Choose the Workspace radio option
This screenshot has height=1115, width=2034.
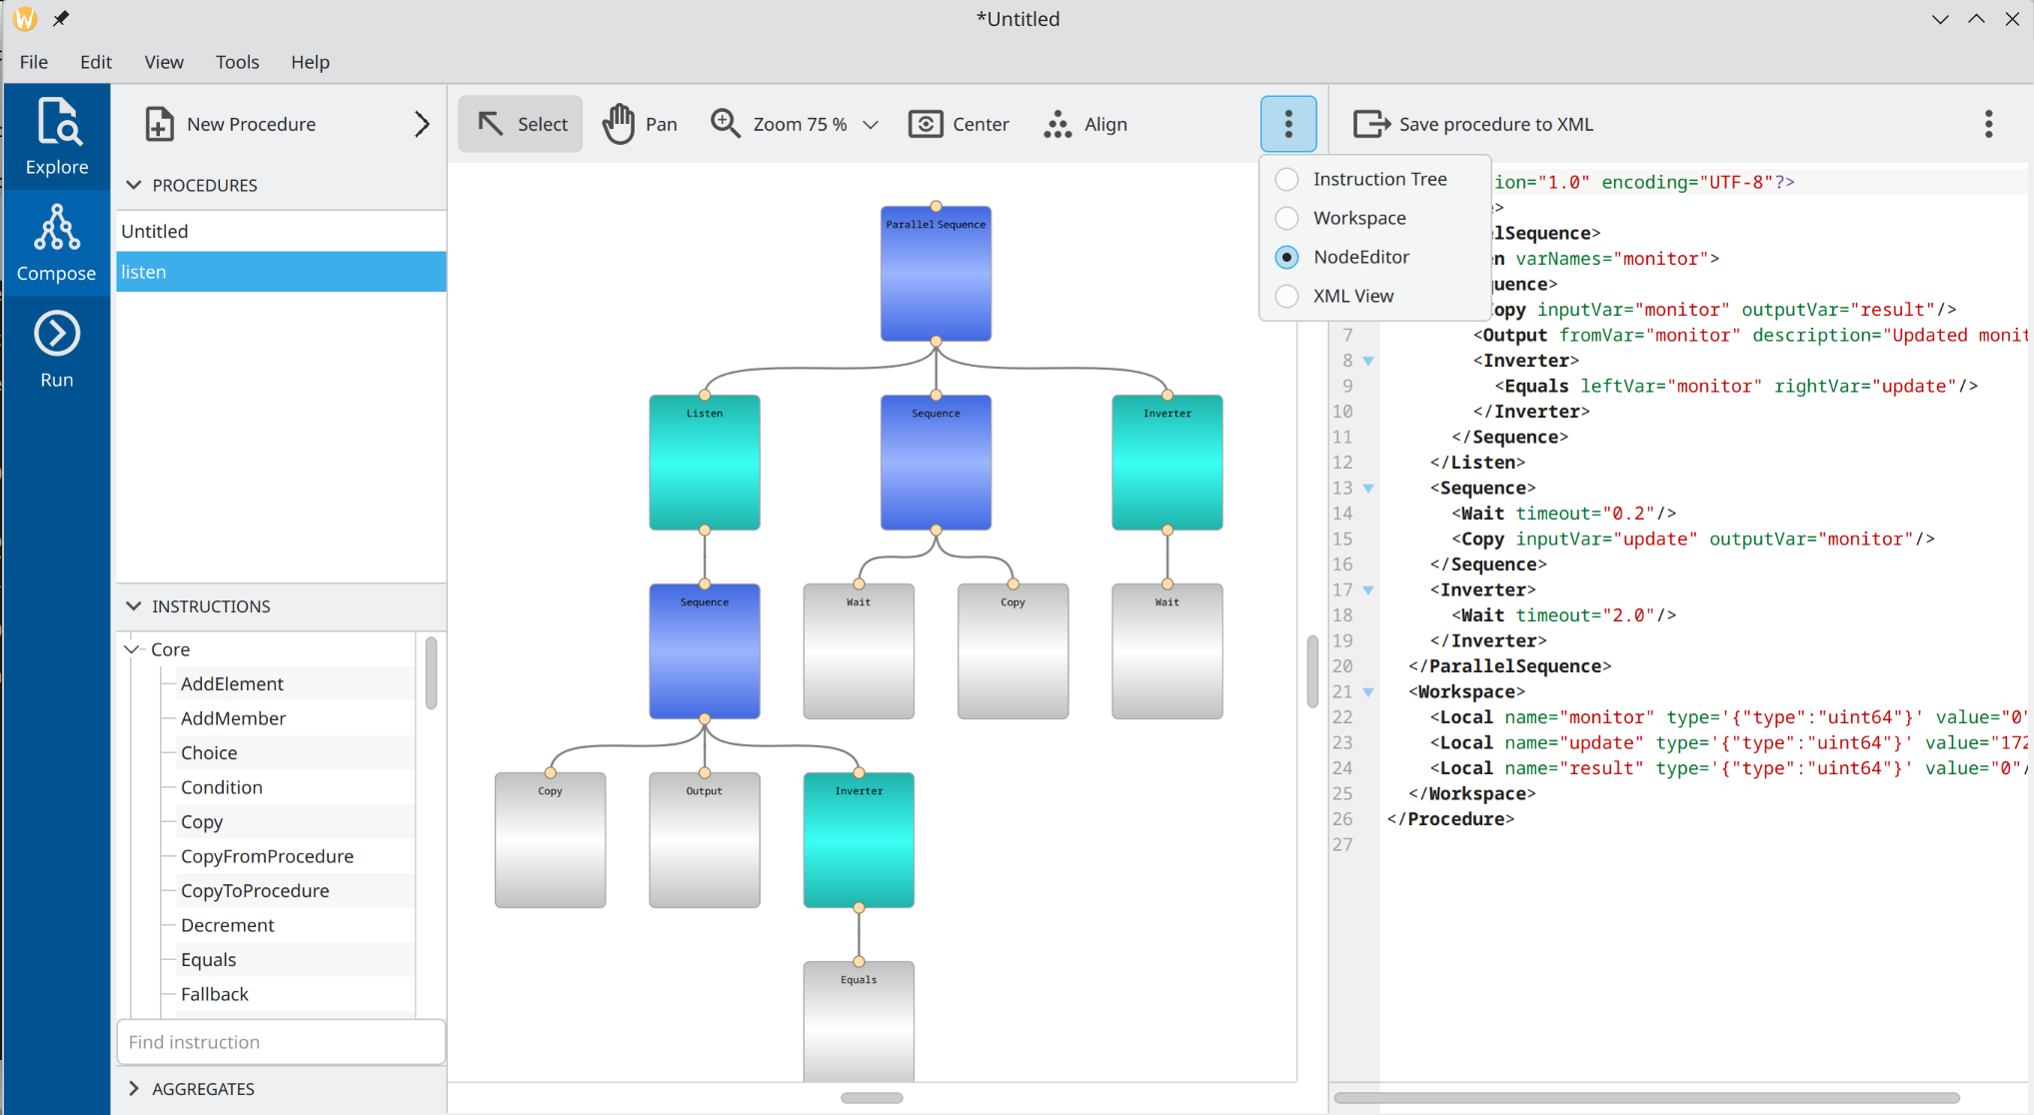(1287, 218)
